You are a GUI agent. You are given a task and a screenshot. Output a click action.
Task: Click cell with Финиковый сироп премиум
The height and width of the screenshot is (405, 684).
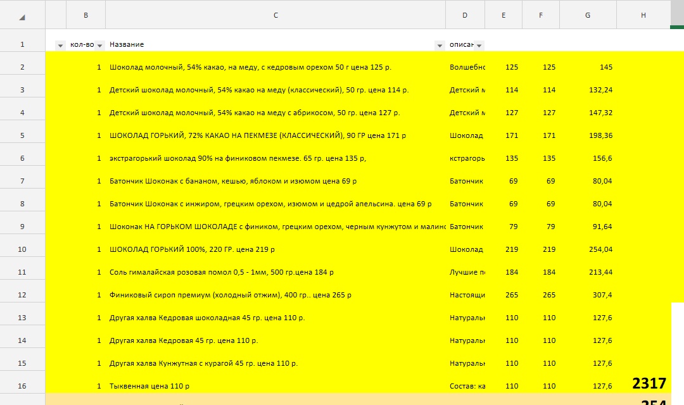click(231, 295)
